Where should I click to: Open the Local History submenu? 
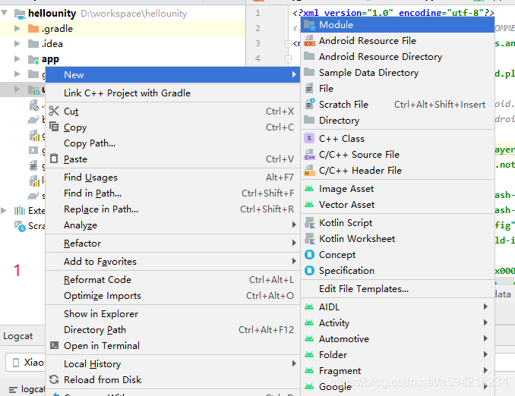click(x=172, y=363)
